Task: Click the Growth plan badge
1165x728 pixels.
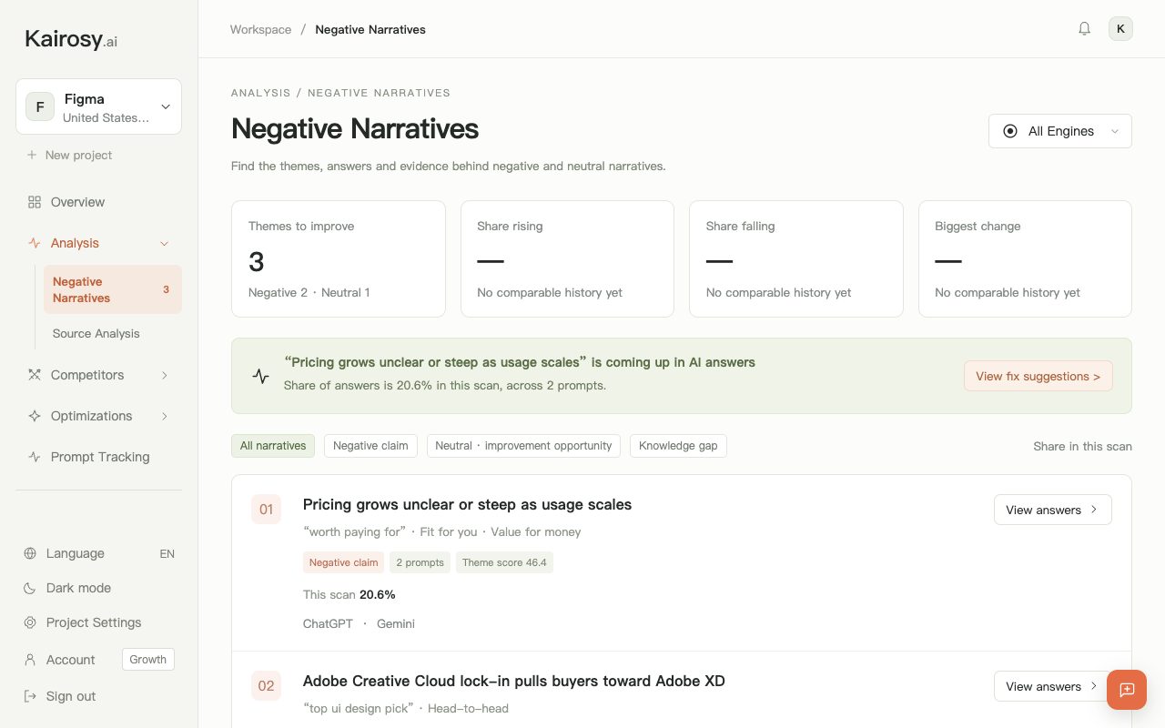Action: click(x=147, y=660)
